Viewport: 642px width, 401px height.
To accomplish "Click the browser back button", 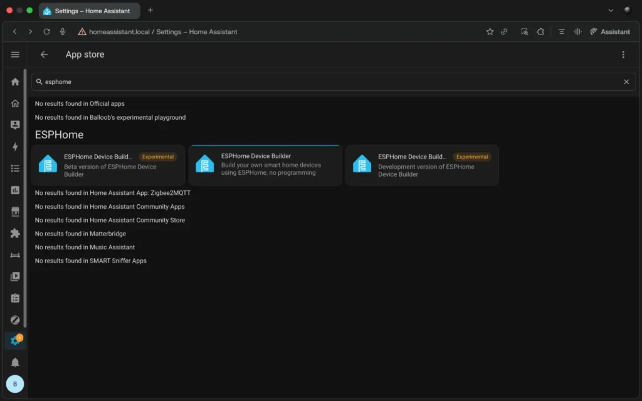I will (x=15, y=31).
